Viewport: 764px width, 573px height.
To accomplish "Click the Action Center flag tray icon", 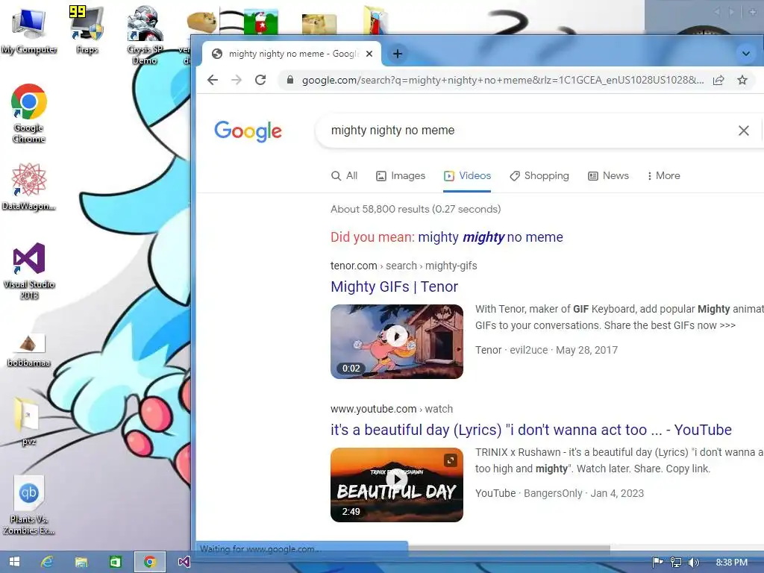I will point(657,563).
